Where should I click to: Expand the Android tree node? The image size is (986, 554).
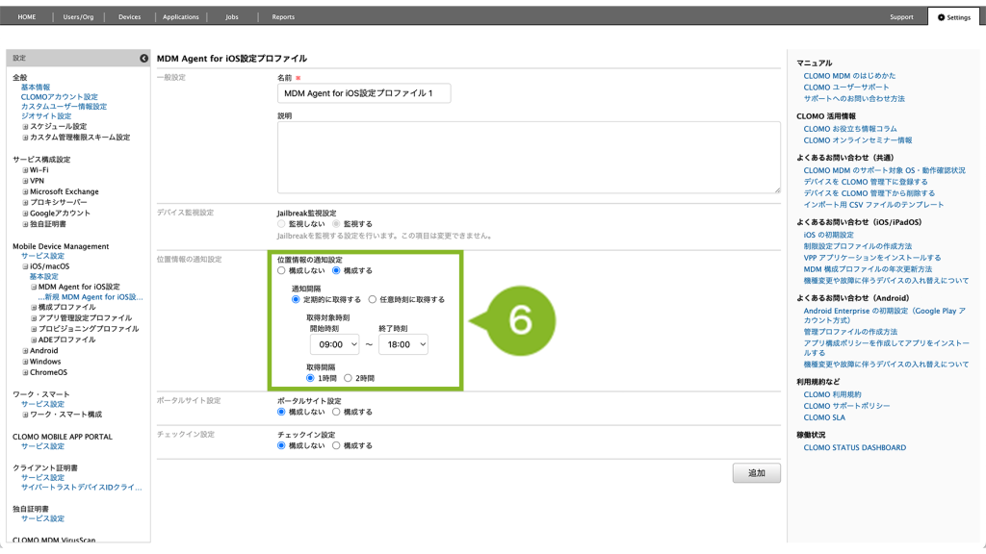pos(26,351)
